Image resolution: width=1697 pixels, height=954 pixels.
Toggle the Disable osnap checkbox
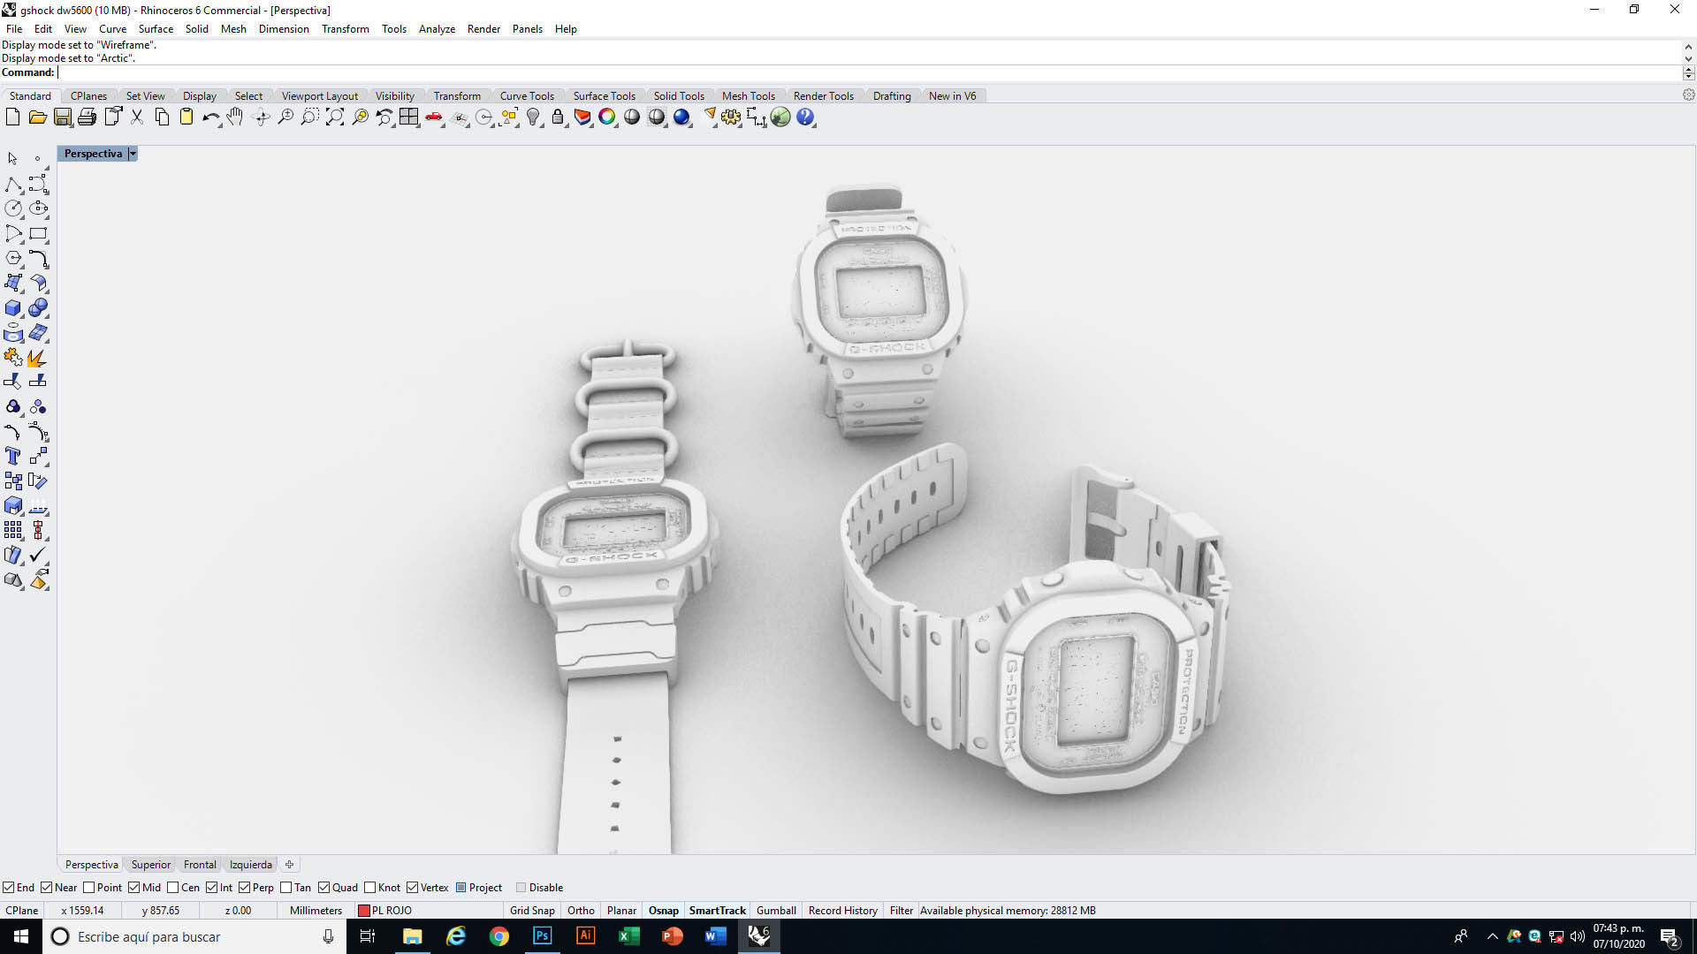(521, 888)
